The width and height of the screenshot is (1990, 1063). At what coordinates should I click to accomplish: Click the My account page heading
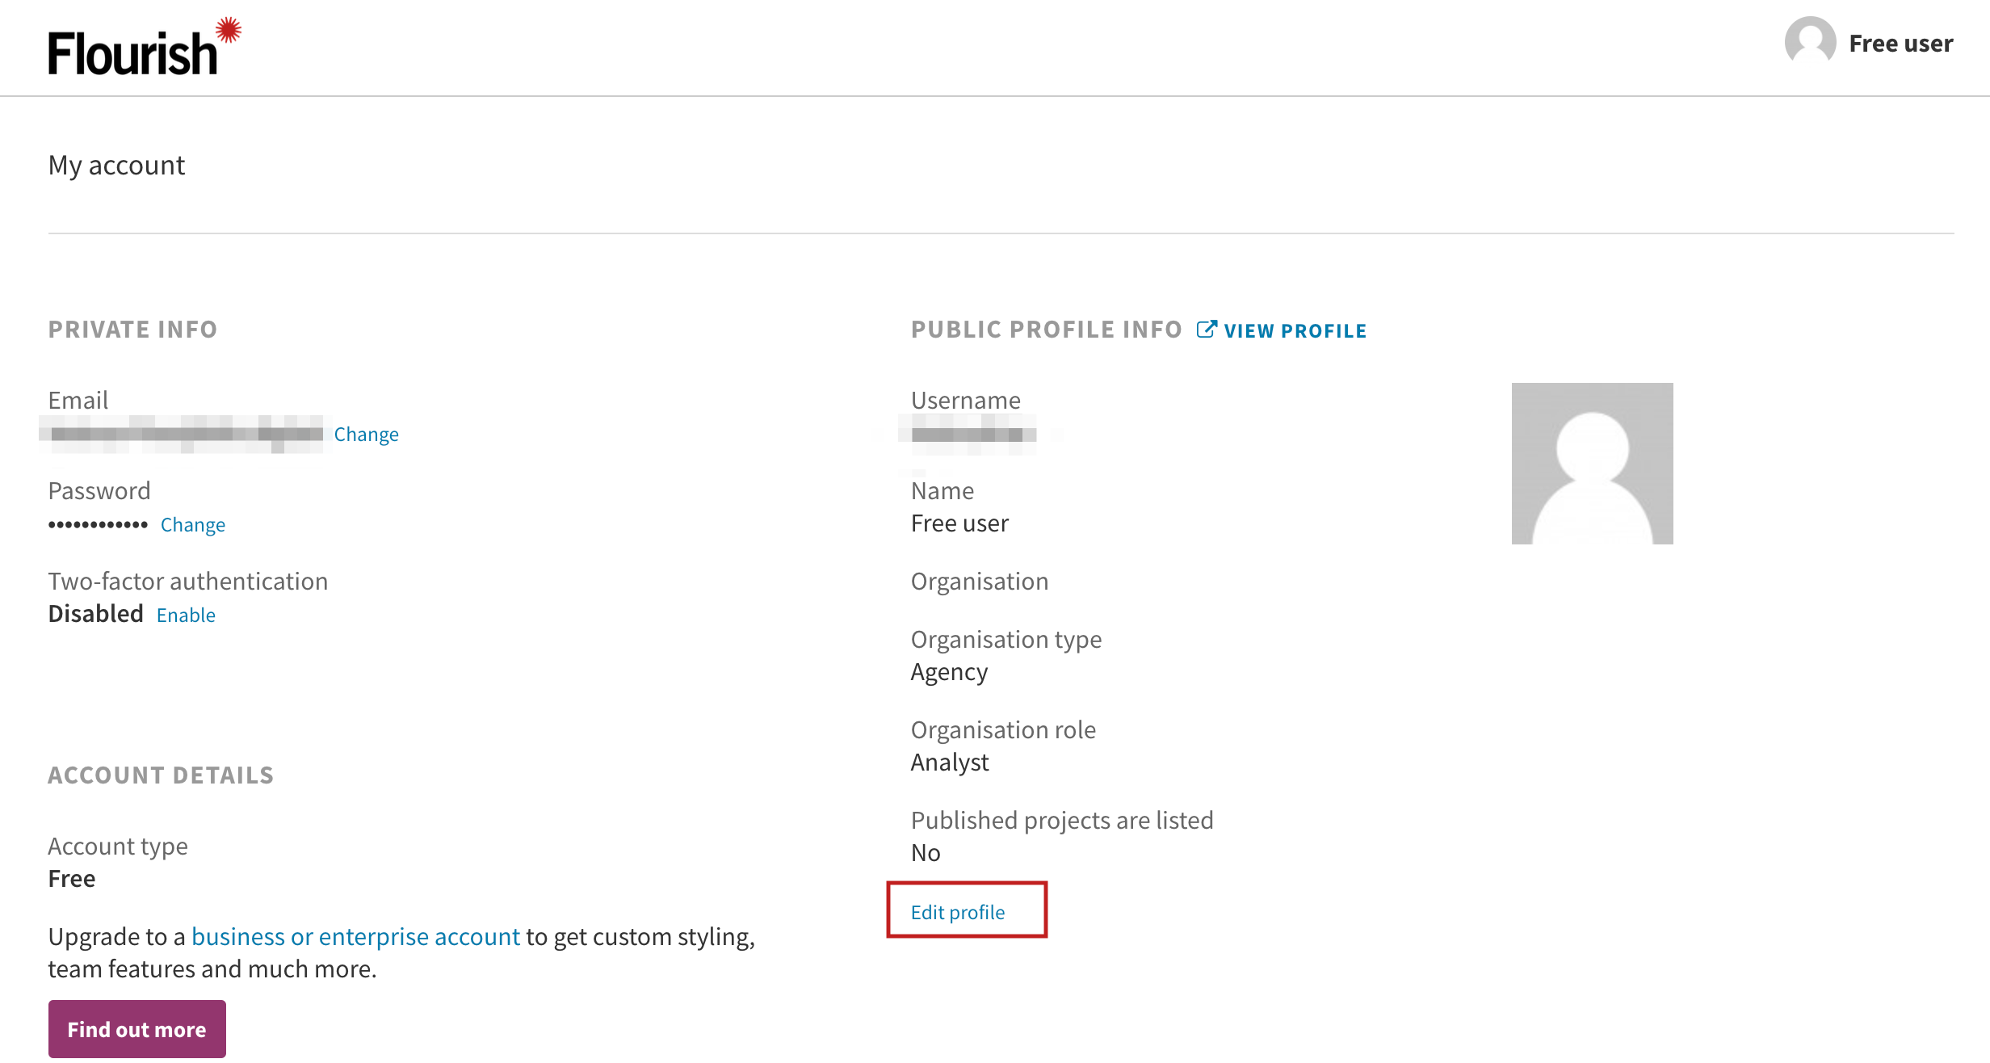point(116,166)
